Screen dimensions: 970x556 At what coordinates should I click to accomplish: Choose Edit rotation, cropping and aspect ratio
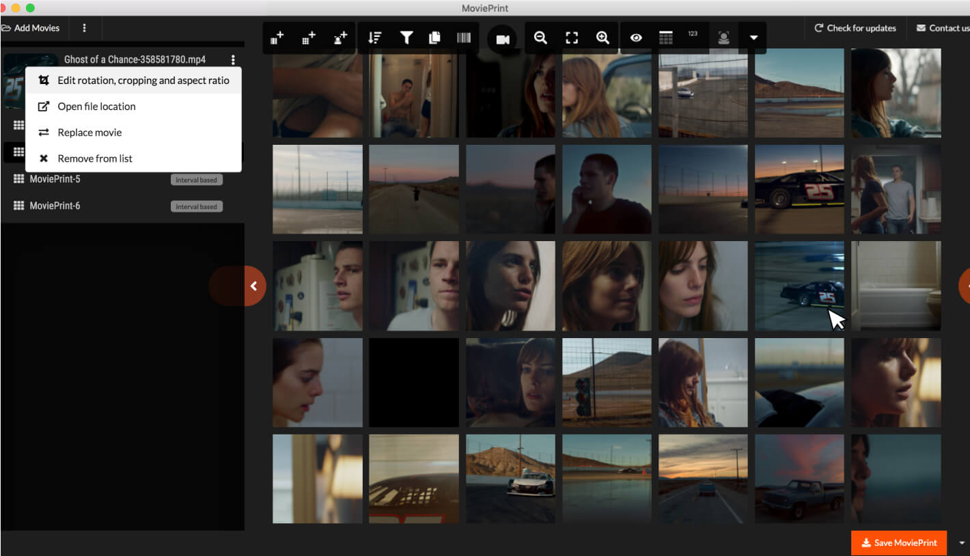(133, 81)
